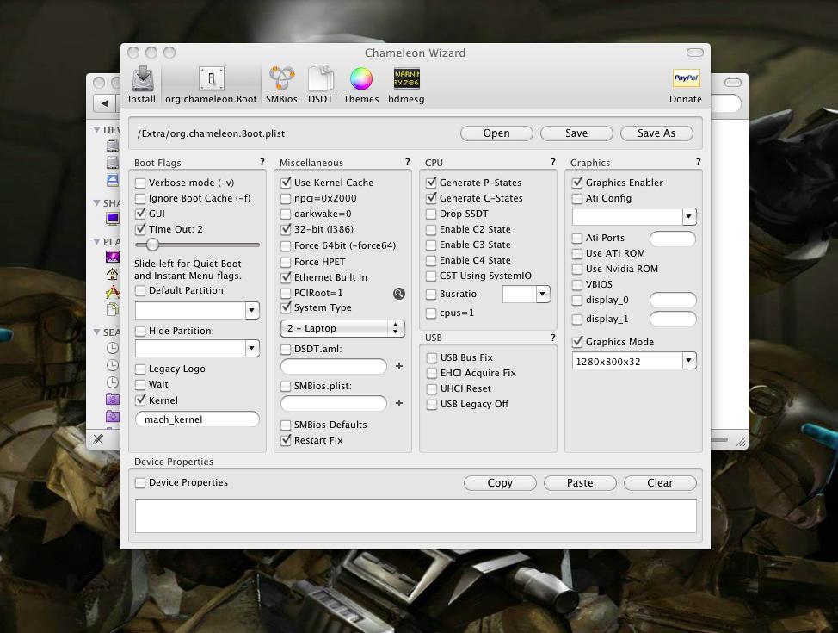
Task: Uncheck Graphics Enabler option
Action: [x=577, y=183]
